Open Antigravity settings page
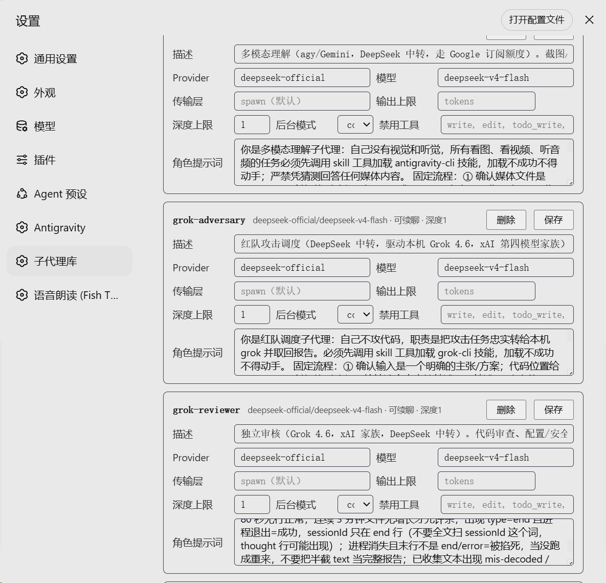Screen dimensions: 606x583 [x=70, y=227]
